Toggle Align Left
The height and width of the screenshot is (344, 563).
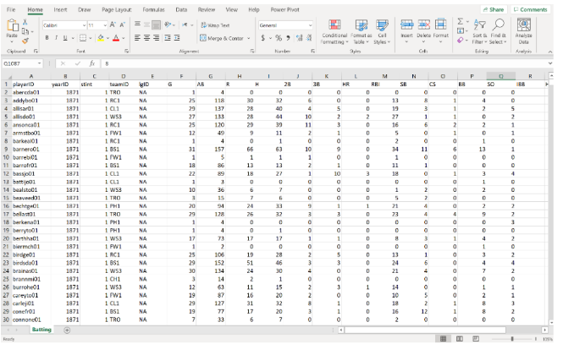click(137, 38)
